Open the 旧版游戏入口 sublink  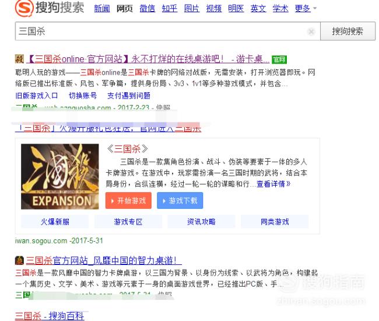[37, 96]
